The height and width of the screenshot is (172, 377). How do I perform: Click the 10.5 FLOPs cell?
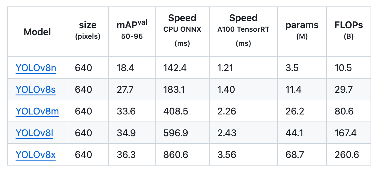(343, 68)
